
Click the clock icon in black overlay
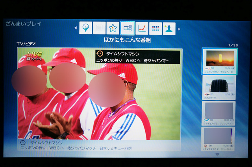coord(100,53)
